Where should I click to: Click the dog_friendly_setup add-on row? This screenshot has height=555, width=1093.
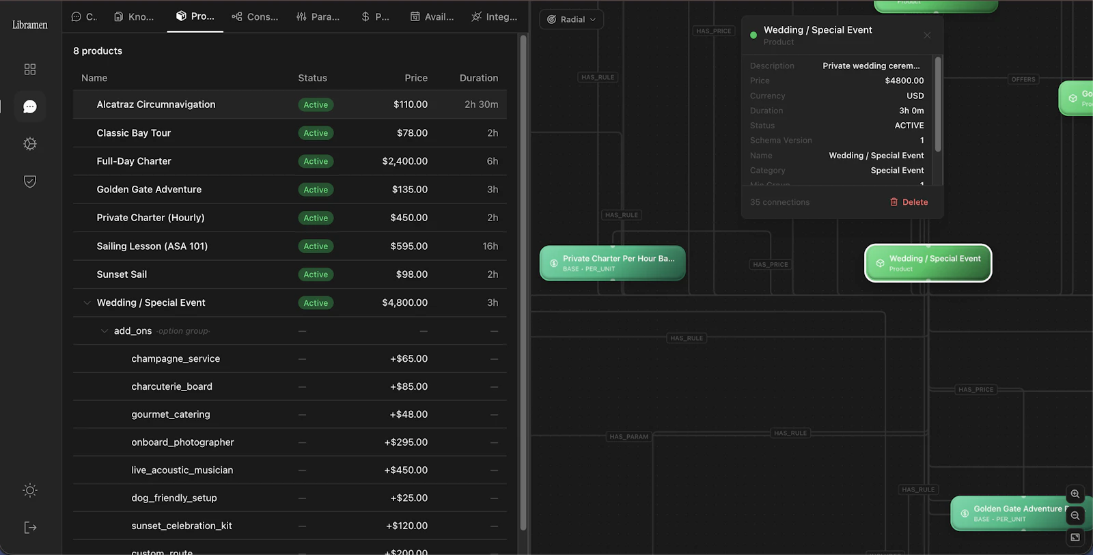(290, 498)
